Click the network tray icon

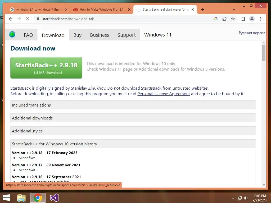240,198
